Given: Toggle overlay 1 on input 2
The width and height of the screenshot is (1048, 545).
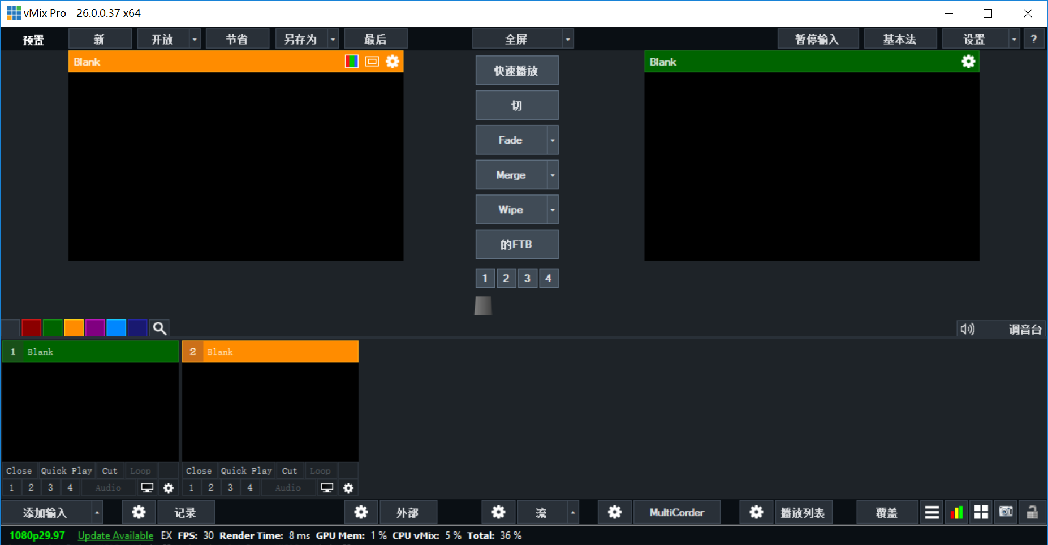Looking at the screenshot, I should click(x=191, y=488).
